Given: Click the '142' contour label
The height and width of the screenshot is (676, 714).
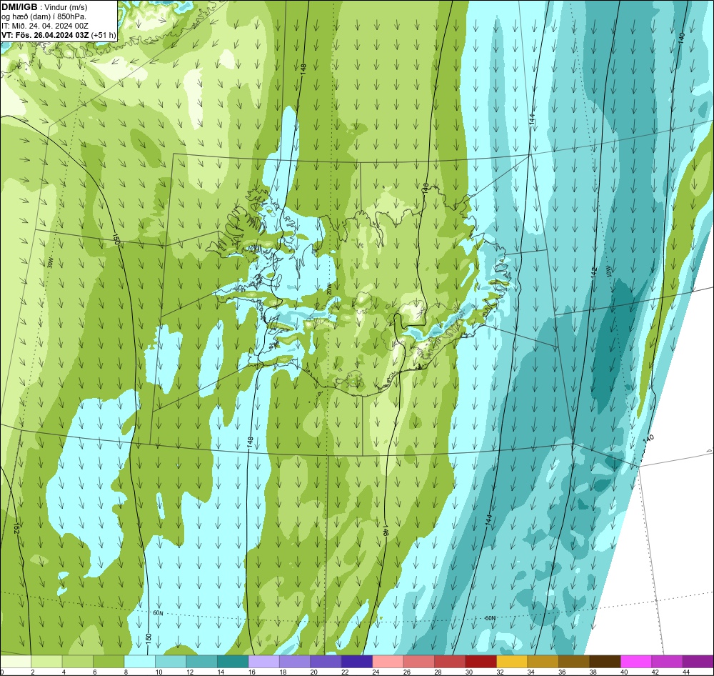Looking at the screenshot, I should (x=594, y=272).
